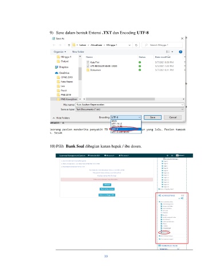Click the Save button
Image resolution: width=212 pixels, height=275 pixels.
click(x=152, y=117)
